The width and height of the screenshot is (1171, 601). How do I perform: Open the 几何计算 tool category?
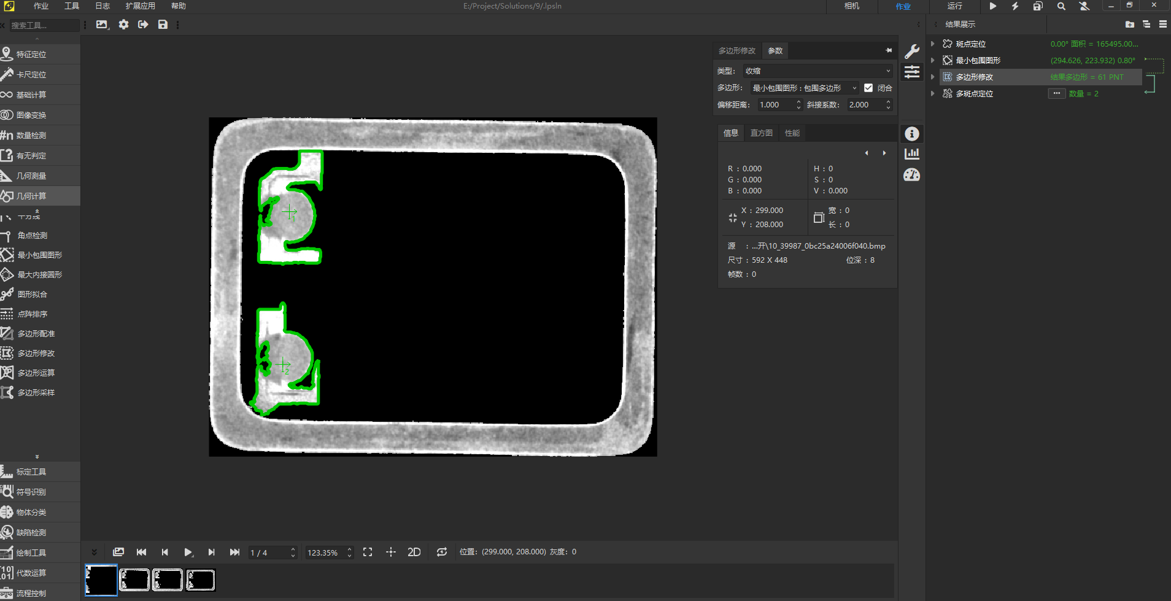click(x=31, y=196)
